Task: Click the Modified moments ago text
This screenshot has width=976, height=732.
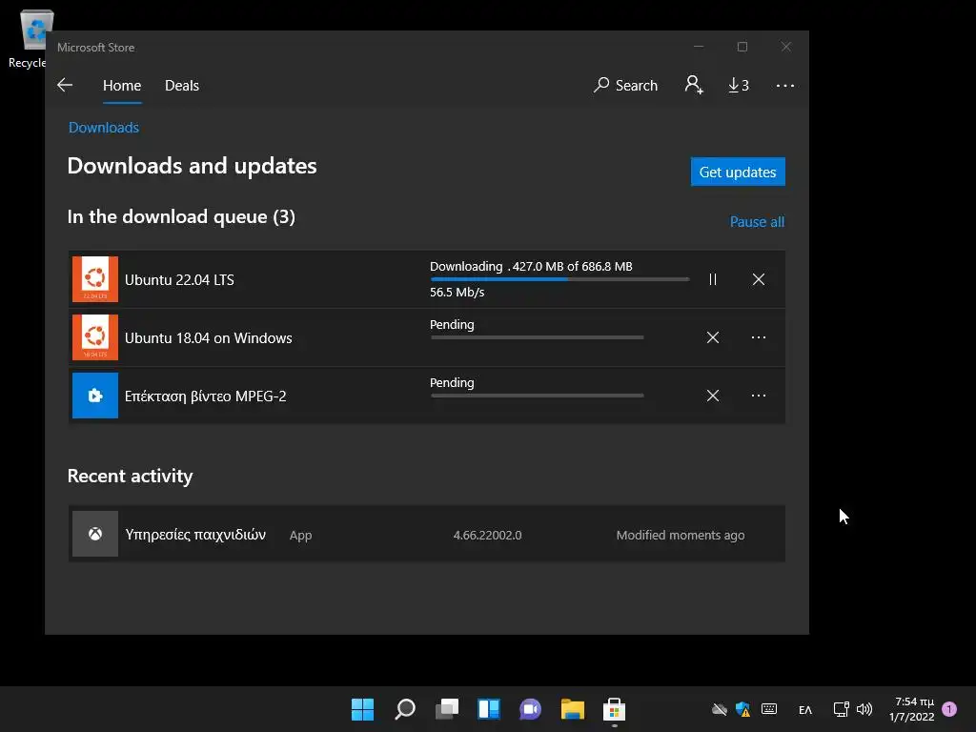Action: 681,536
